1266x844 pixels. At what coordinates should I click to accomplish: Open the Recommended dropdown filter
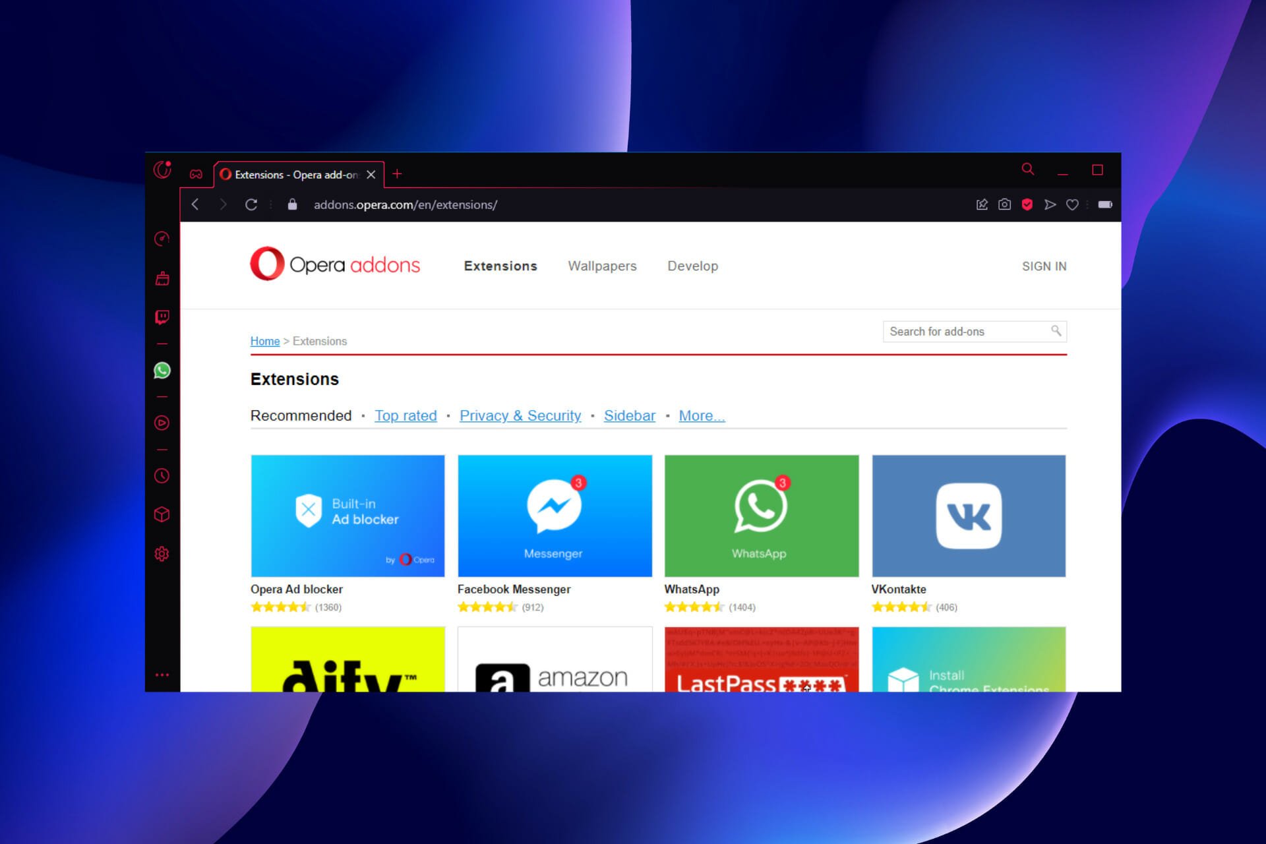301,415
